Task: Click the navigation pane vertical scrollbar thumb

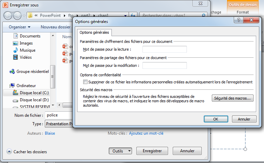Action: (53, 77)
